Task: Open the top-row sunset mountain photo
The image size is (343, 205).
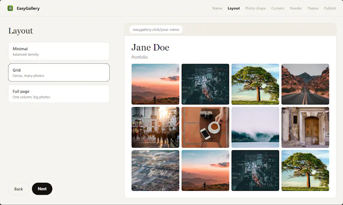Action: coord(155,84)
